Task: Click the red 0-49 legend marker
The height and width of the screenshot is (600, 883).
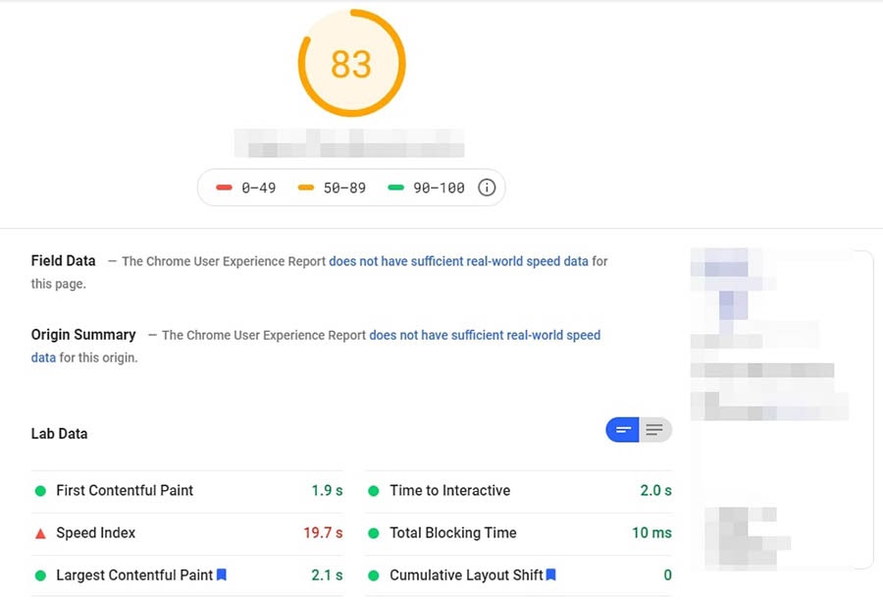Action: point(224,188)
